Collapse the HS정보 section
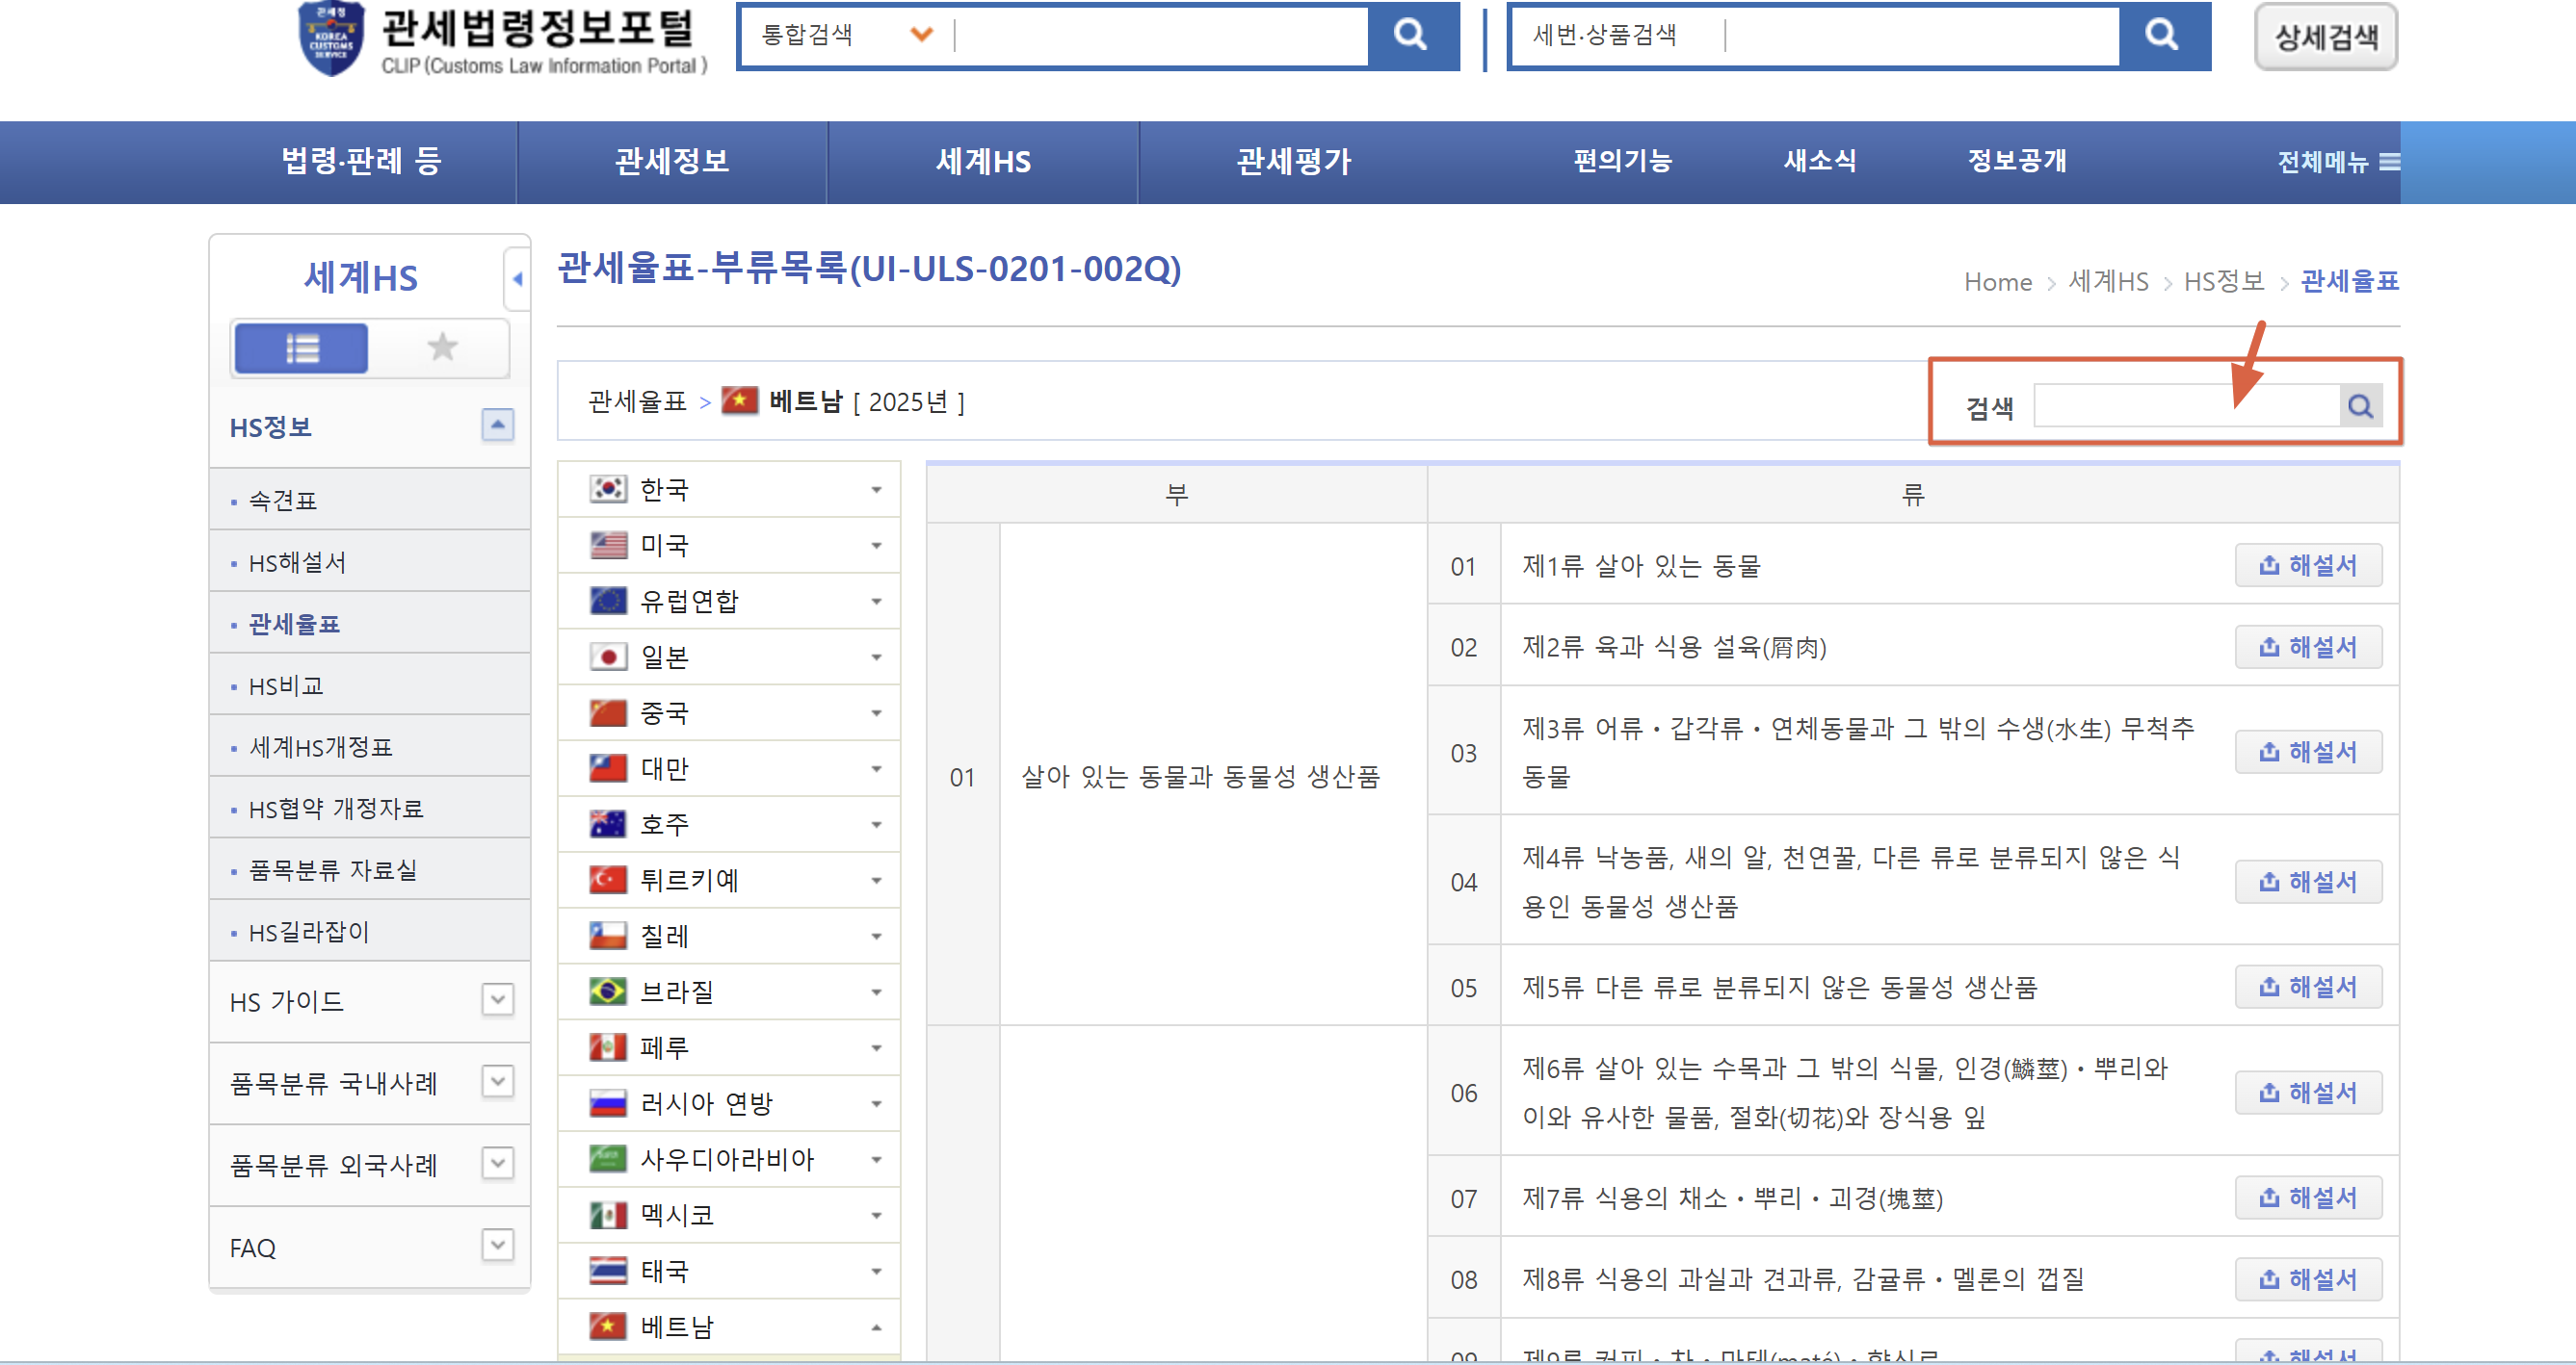 coord(497,425)
